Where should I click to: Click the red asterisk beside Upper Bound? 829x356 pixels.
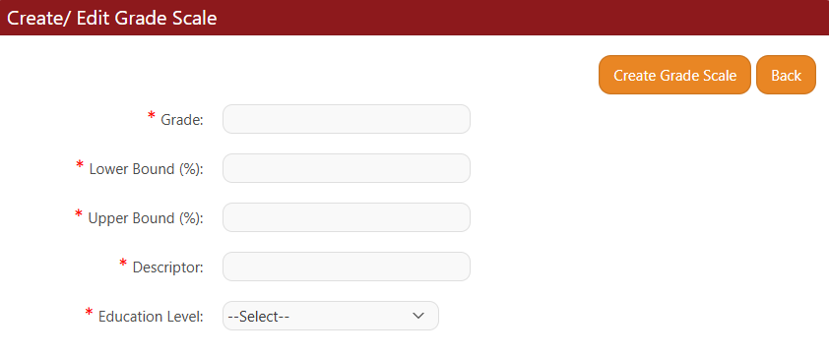point(79,214)
